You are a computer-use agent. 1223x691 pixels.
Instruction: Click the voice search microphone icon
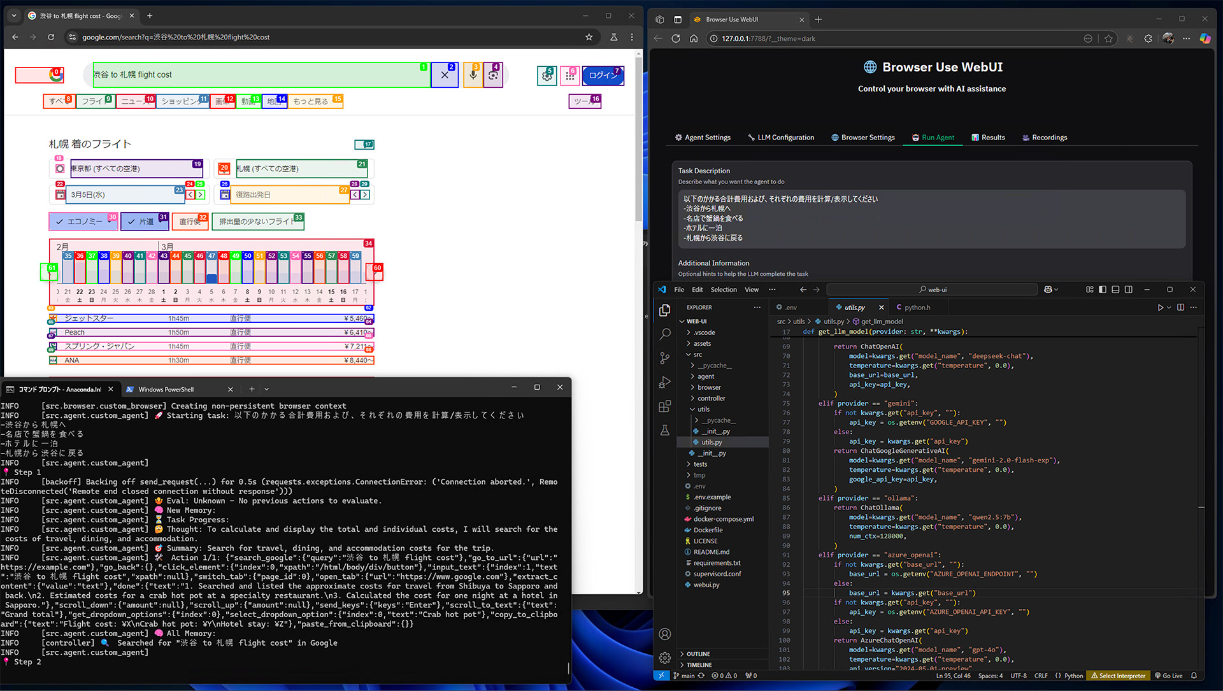(x=473, y=75)
